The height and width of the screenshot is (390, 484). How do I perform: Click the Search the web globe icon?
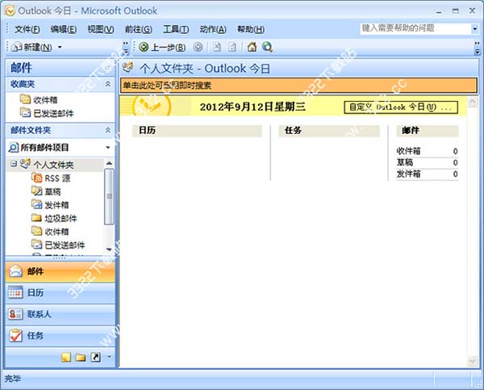(x=267, y=47)
